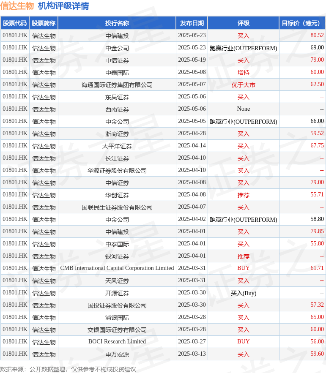Click the 浦银国际 cell
Image resolution: width=326 pixels, height=373 pixels.
pyautogui.click(x=117, y=318)
